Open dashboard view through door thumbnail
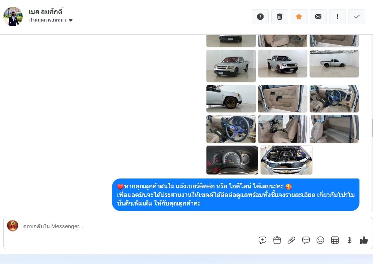Viewport: 373px width, 265px height. coord(334,99)
